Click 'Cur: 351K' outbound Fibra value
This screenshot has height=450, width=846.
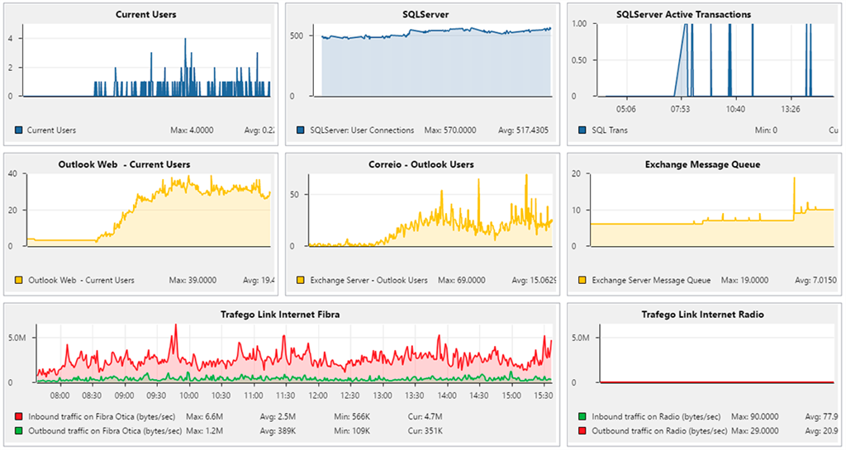425,431
